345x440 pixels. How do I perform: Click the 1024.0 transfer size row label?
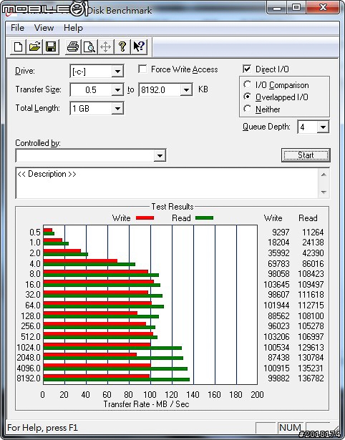pyautogui.click(x=29, y=348)
